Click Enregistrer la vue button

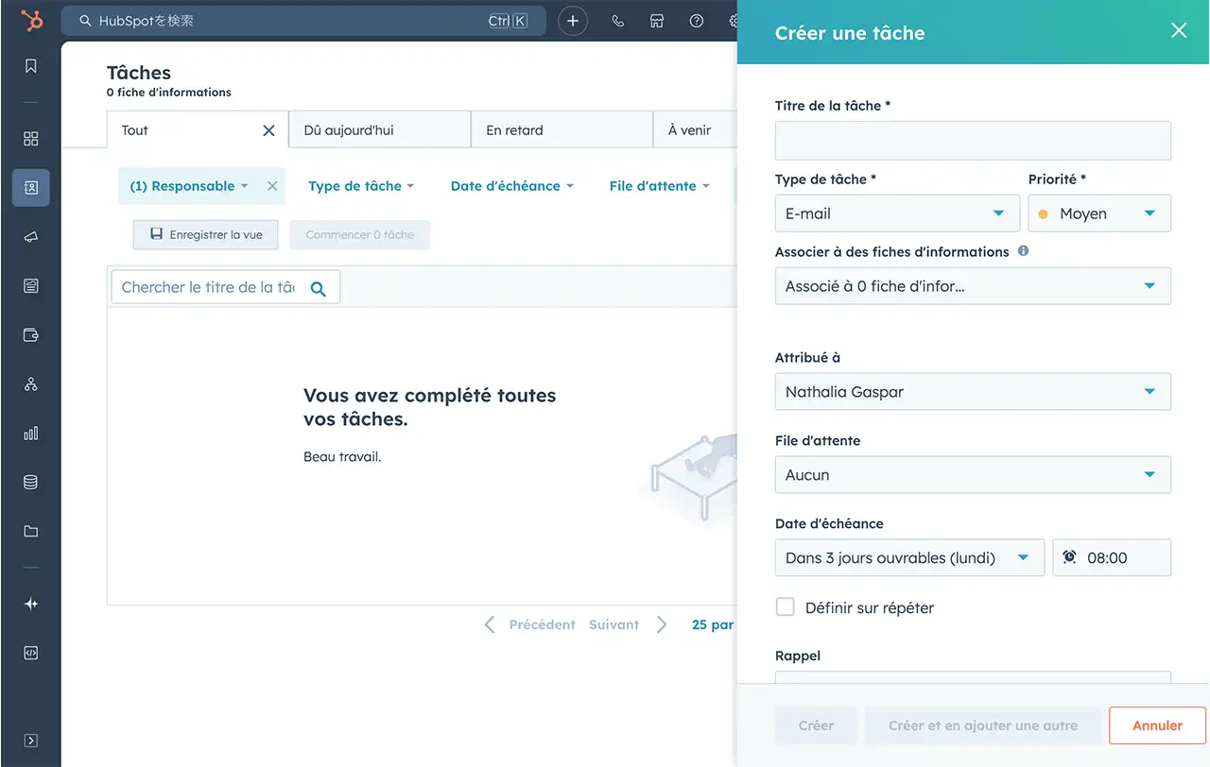pos(205,235)
